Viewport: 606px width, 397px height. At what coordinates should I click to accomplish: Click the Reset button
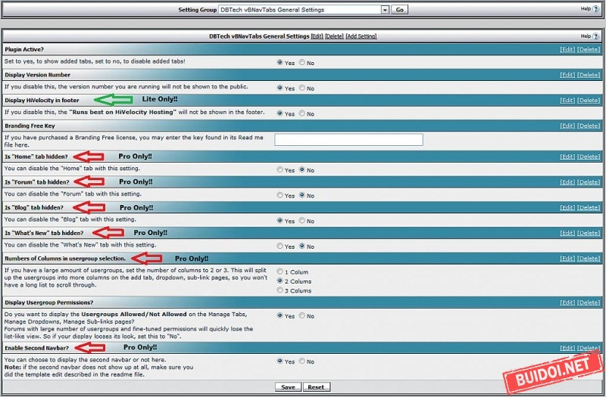click(316, 386)
